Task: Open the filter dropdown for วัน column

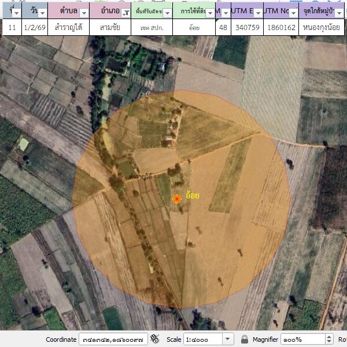Action: tap(42, 12)
